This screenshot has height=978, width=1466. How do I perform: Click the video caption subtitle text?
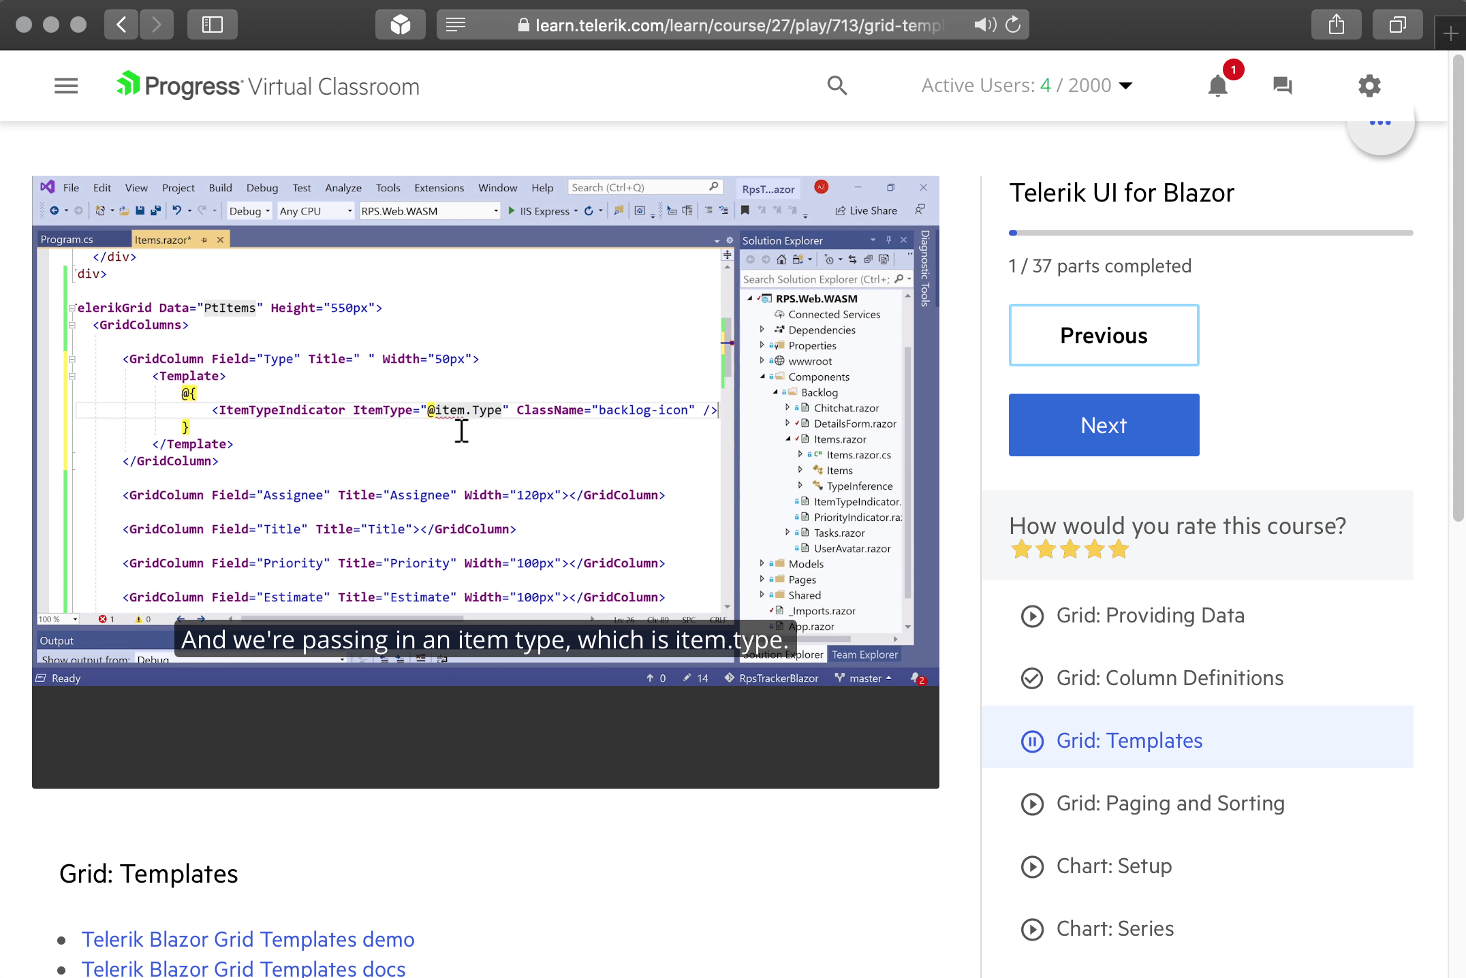(x=485, y=640)
